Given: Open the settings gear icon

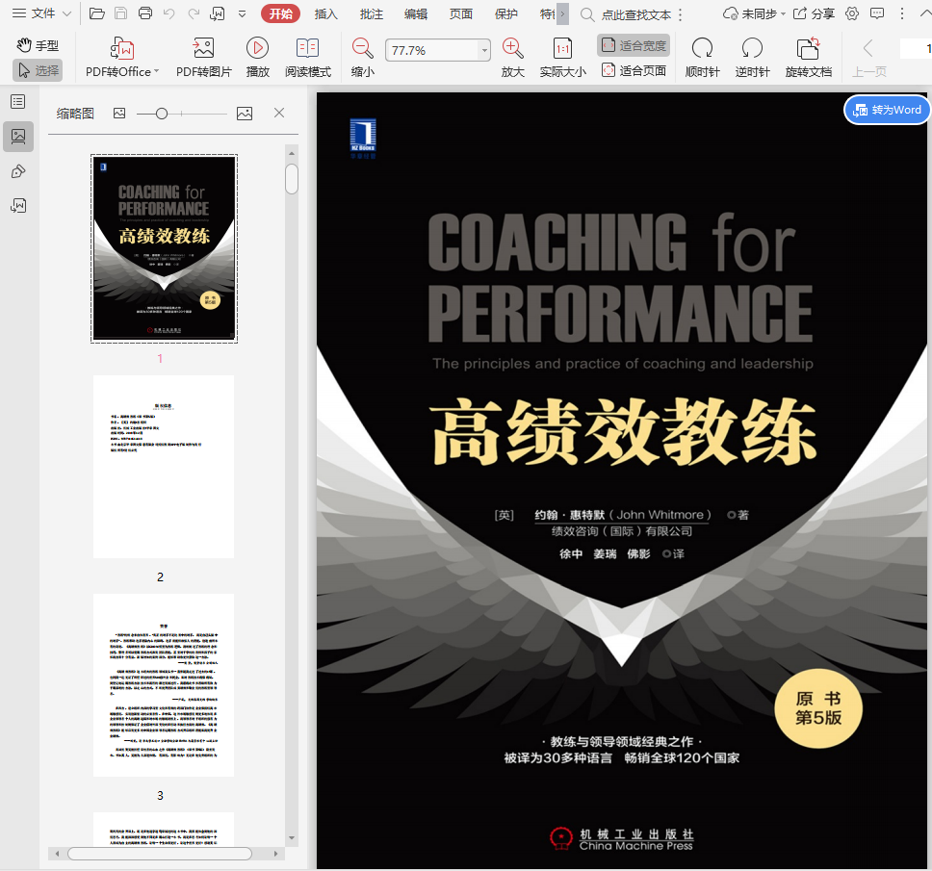Looking at the screenshot, I should [852, 13].
